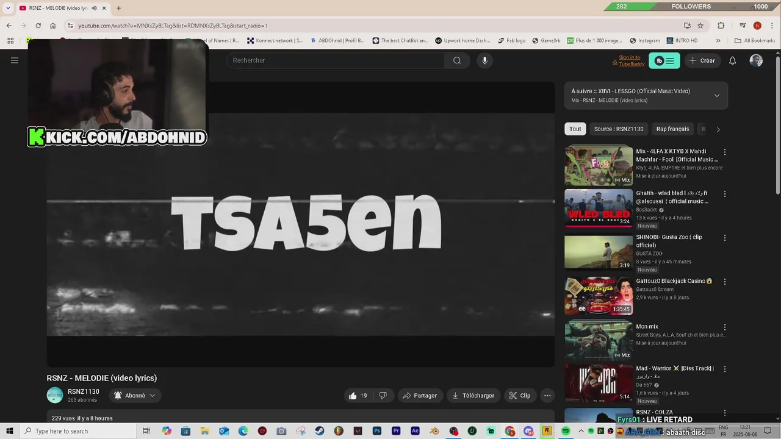This screenshot has height=439, width=781.
Task: Click the Télécharger button
Action: [x=473, y=396]
